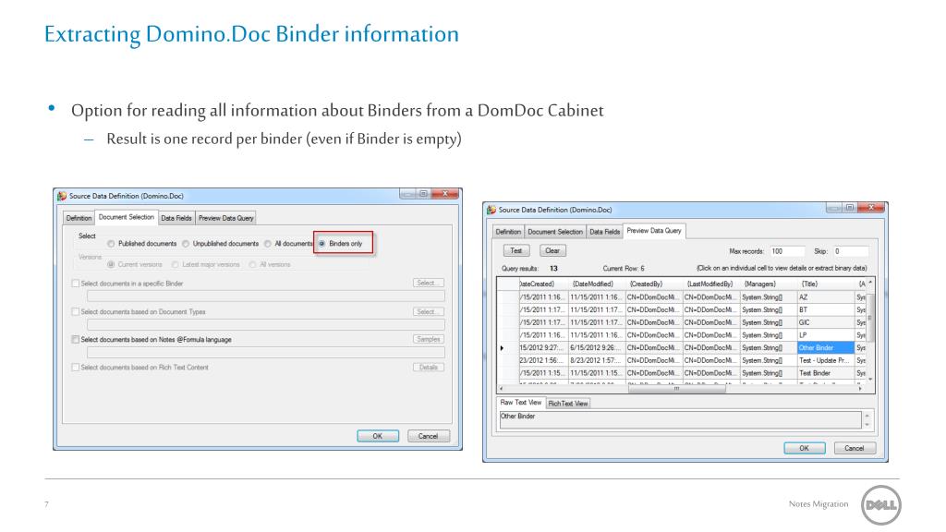Click Cancel in right Preview Data Query dialog
The height and width of the screenshot is (532, 946).
855,448
